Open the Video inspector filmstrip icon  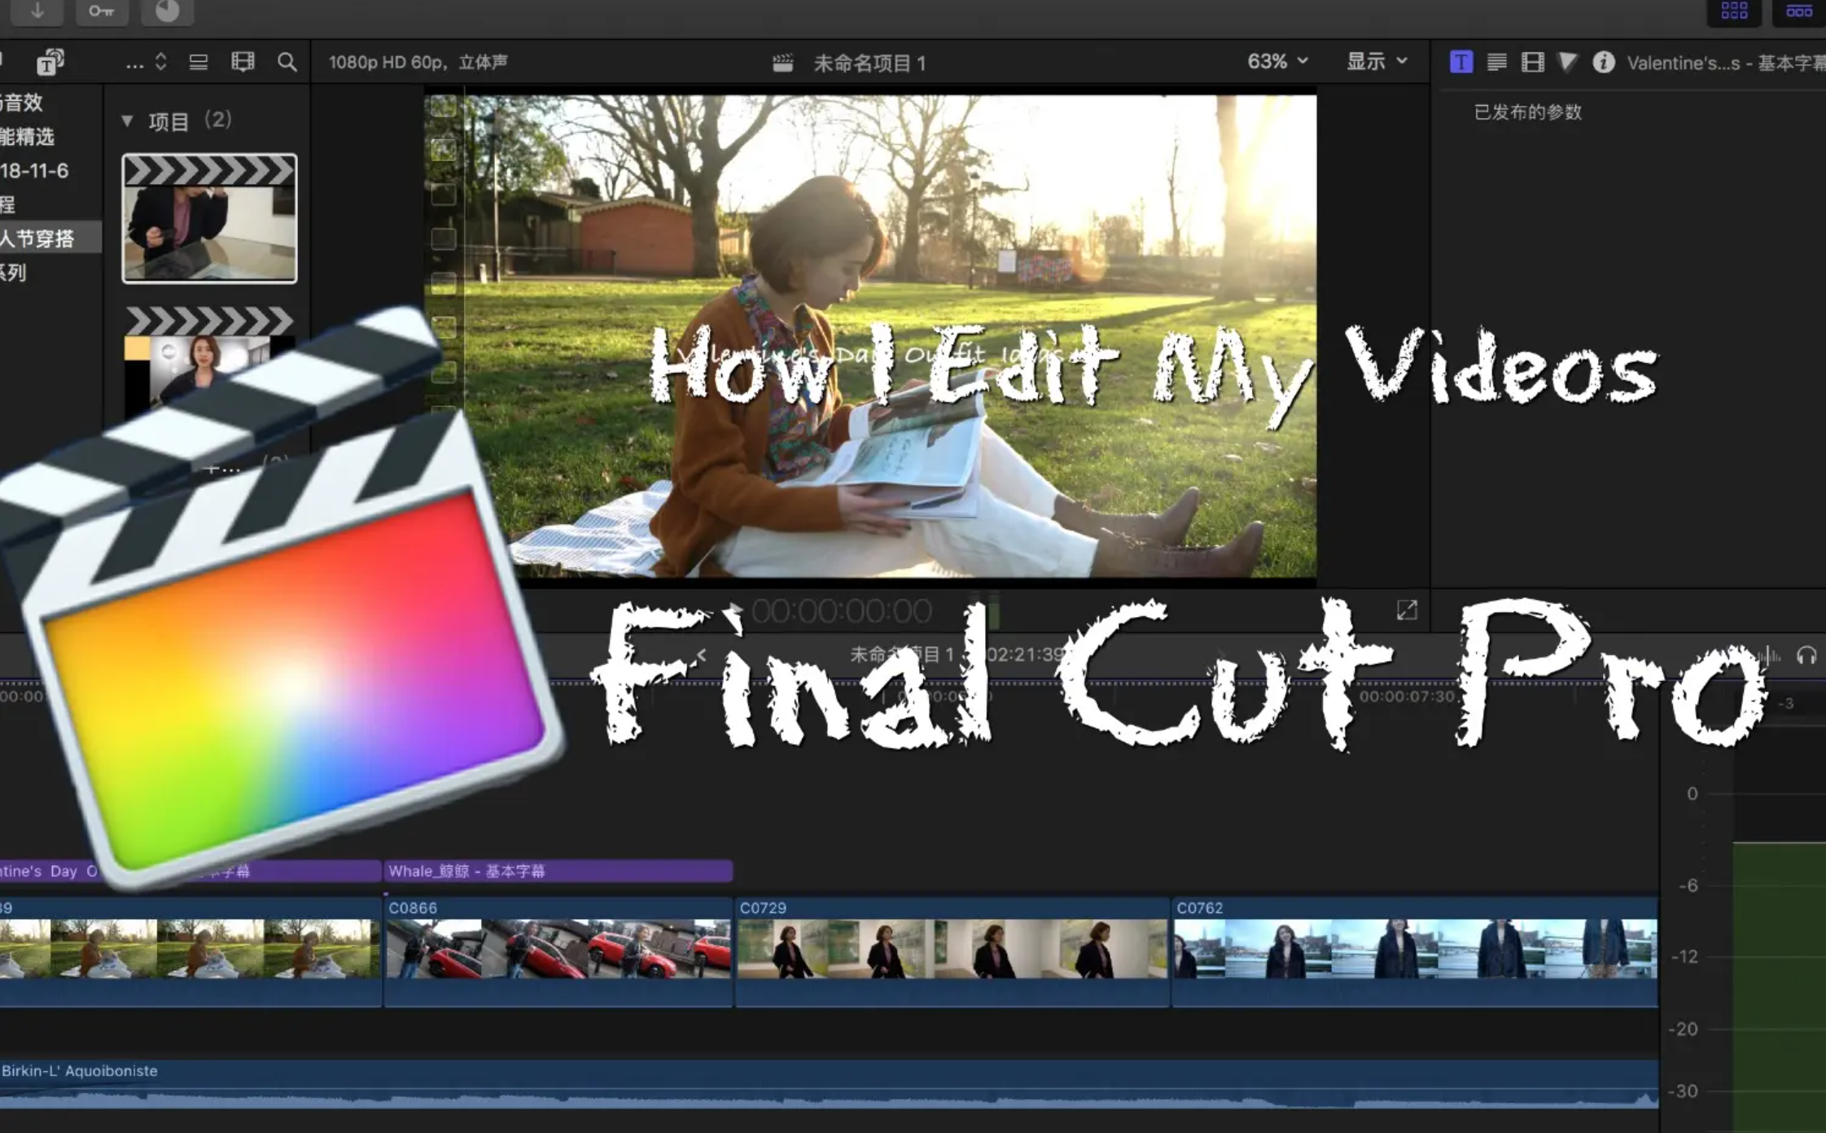(x=1532, y=62)
